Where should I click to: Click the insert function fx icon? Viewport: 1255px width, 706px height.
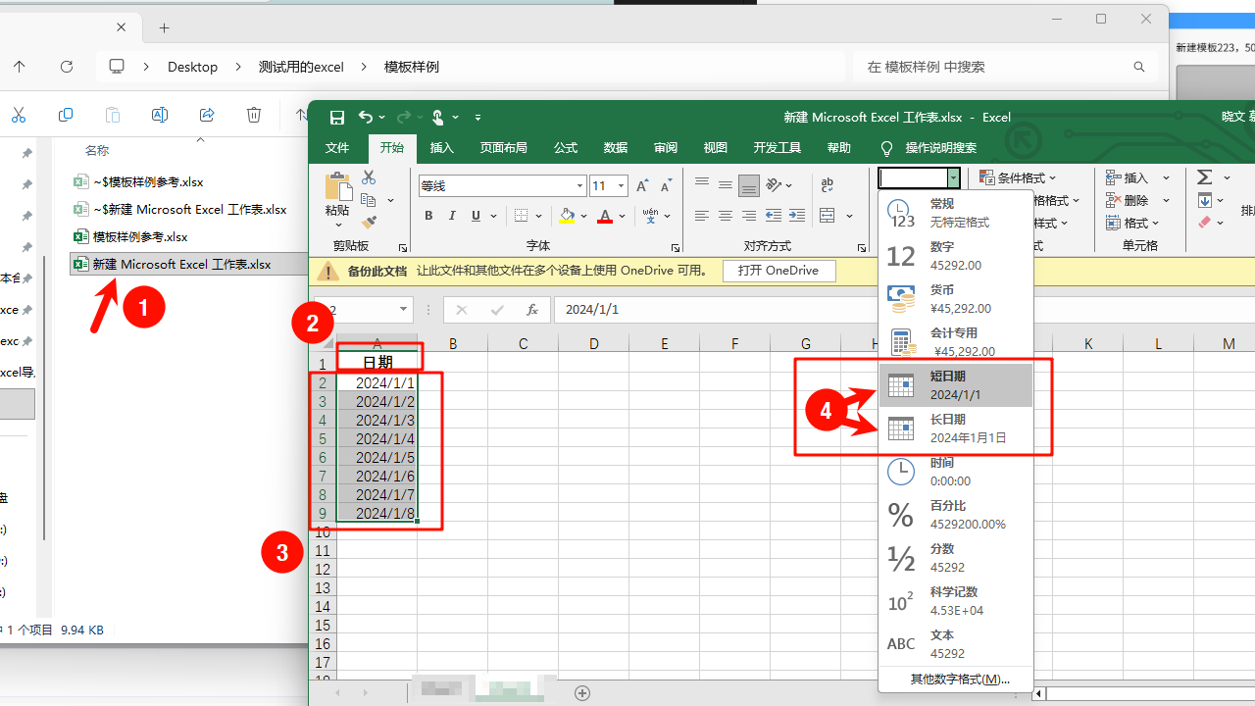pos(532,310)
